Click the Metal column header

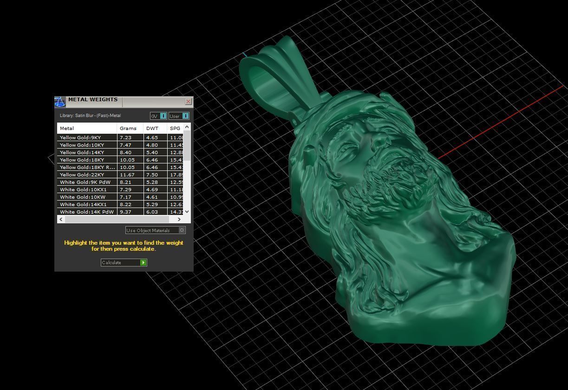(x=87, y=128)
